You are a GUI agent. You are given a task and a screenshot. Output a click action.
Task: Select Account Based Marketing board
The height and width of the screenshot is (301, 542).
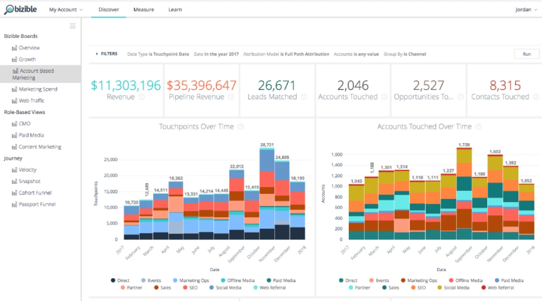[40, 74]
